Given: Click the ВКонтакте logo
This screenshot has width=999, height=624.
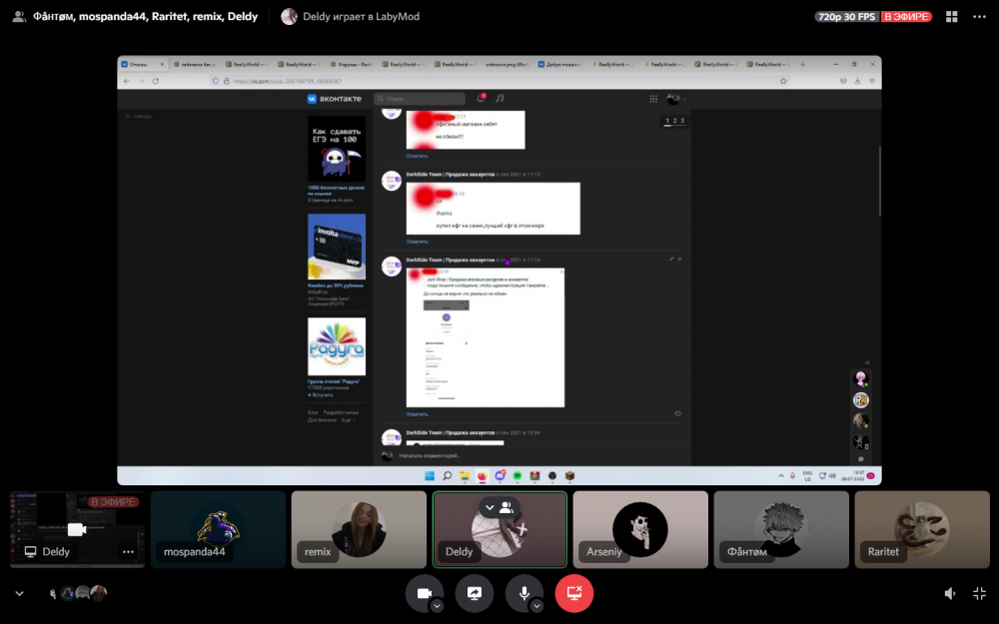Looking at the screenshot, I should (335, 99).
